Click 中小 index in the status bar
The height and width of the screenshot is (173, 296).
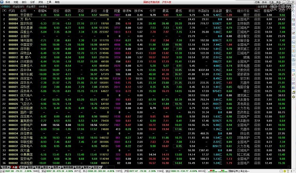click(103, 171)
